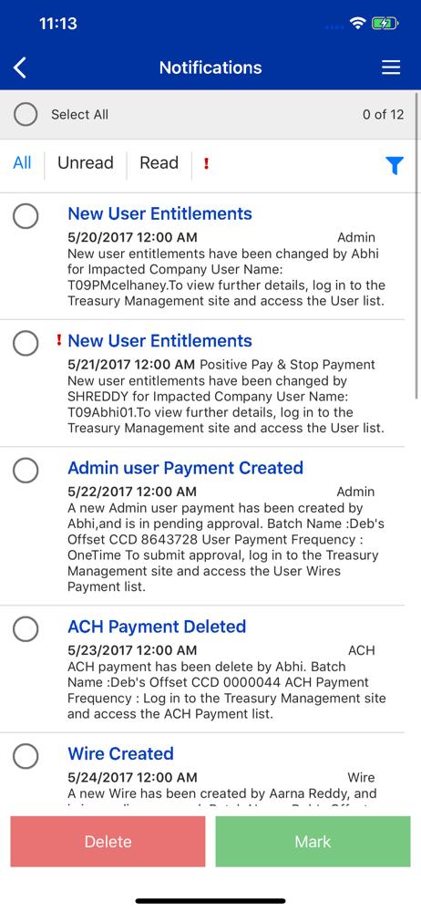Click the green Mark button
Image resolution: width=421 pixels, height=912 pixels.
point(313,842)
